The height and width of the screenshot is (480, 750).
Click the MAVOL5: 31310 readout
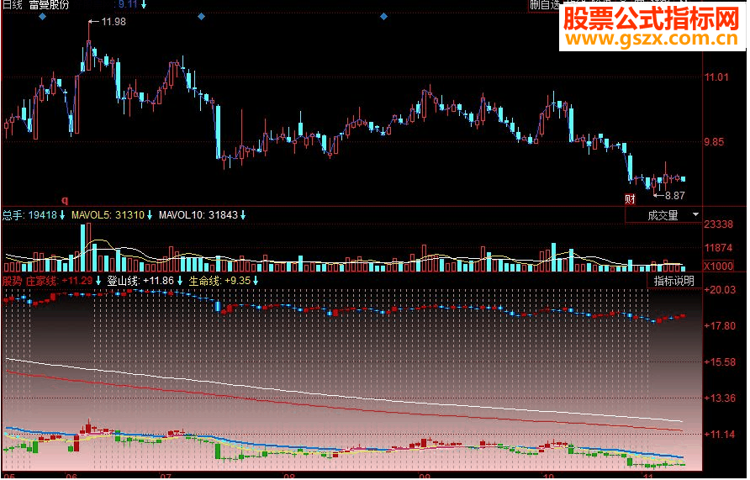[108, 215]
